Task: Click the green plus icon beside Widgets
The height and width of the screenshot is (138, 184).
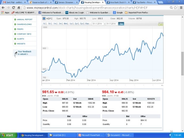Action: (x=15, y=44)
